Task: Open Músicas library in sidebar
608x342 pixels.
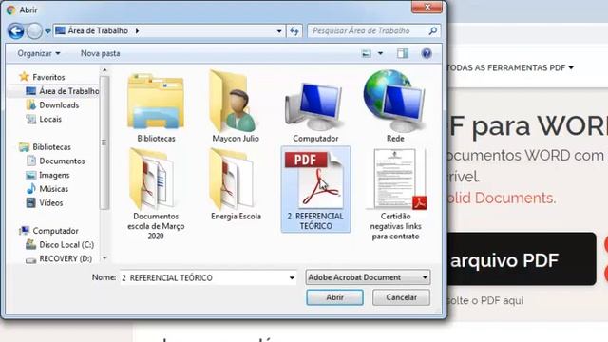Action: [x=47, y=189]
